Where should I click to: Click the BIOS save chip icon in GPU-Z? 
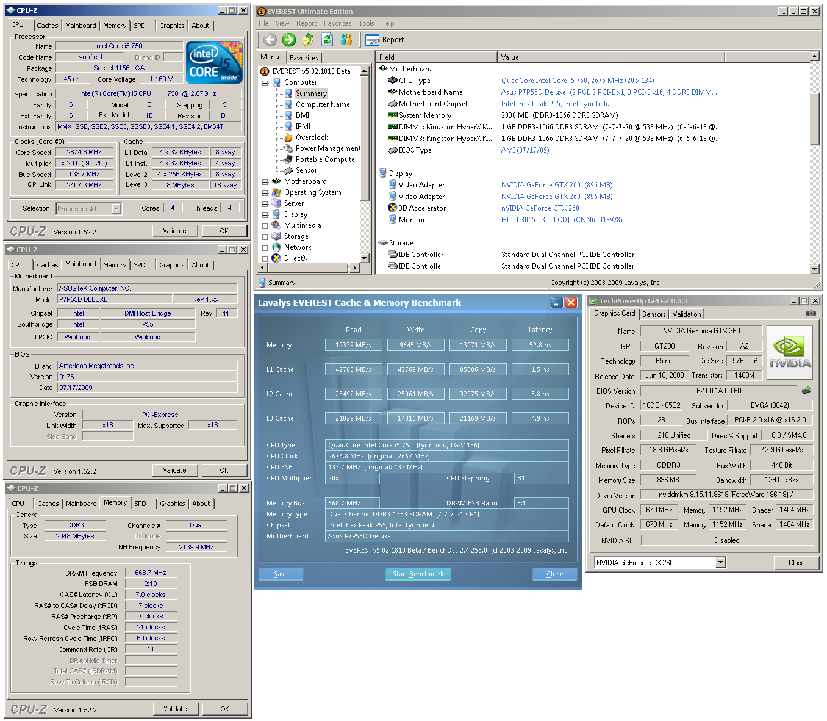coord(806,391)
